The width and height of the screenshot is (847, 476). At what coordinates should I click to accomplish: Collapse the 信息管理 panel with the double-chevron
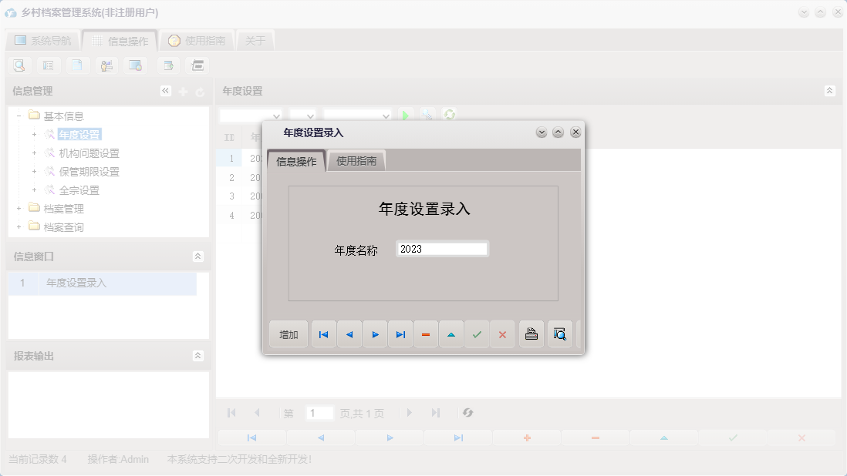pyautogui.click(x=165, y=90)
